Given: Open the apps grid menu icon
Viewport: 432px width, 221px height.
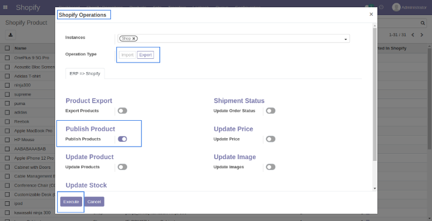Looking at the screenshot, I should click(x=5, y=7).
